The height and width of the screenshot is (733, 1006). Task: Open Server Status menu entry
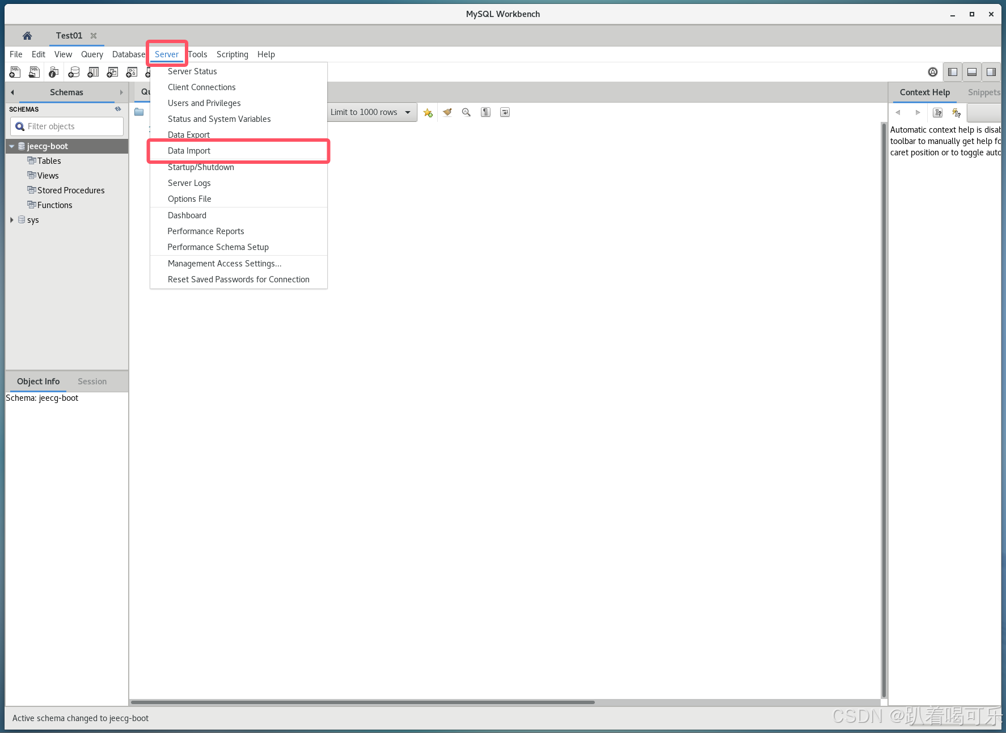click(x=239, y=71)
